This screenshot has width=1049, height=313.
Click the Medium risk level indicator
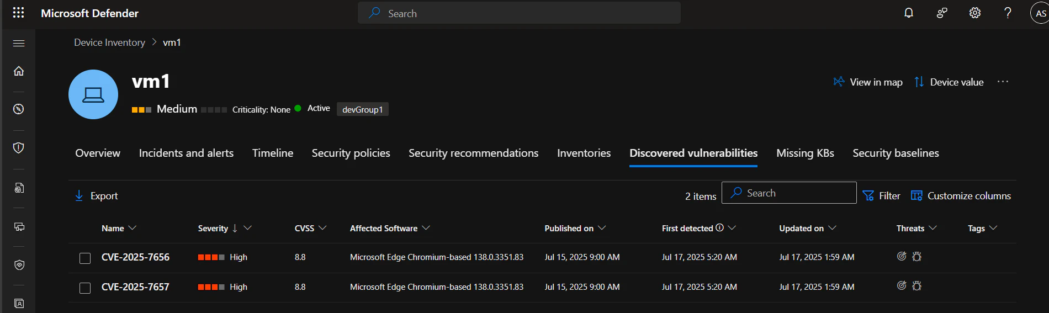[165, 109]
